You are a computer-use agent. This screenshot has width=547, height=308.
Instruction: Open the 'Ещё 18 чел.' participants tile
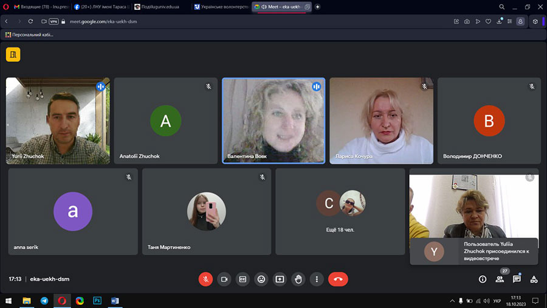(340, 212)
